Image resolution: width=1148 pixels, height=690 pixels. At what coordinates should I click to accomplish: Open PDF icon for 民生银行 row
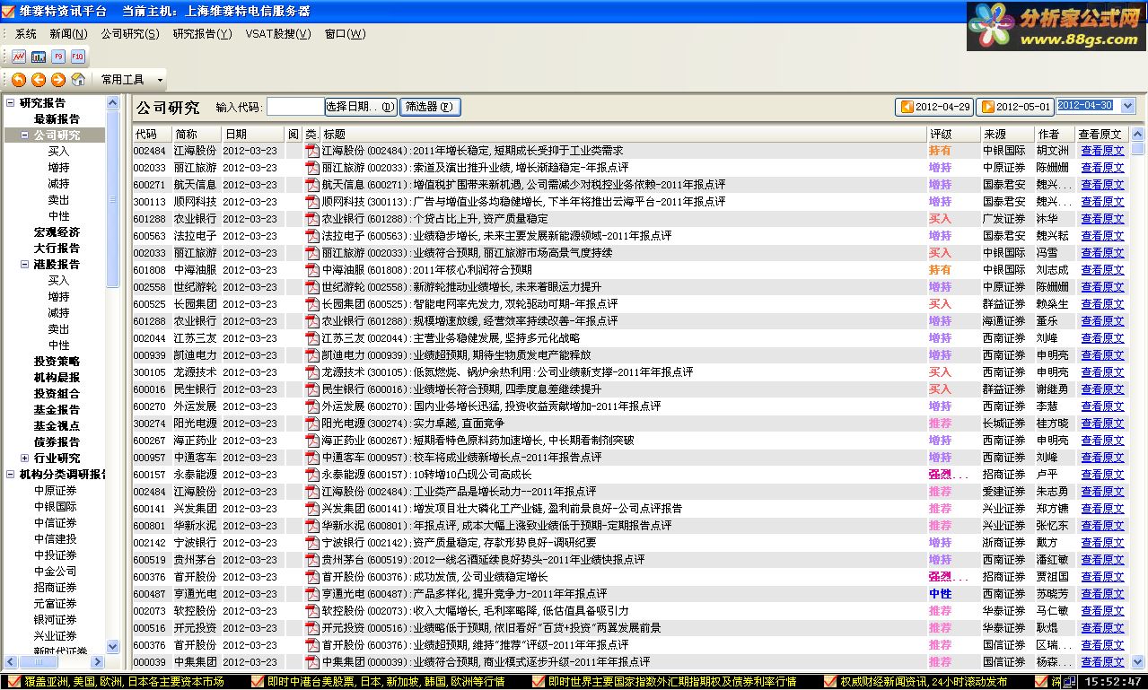[x=312, y=389]
